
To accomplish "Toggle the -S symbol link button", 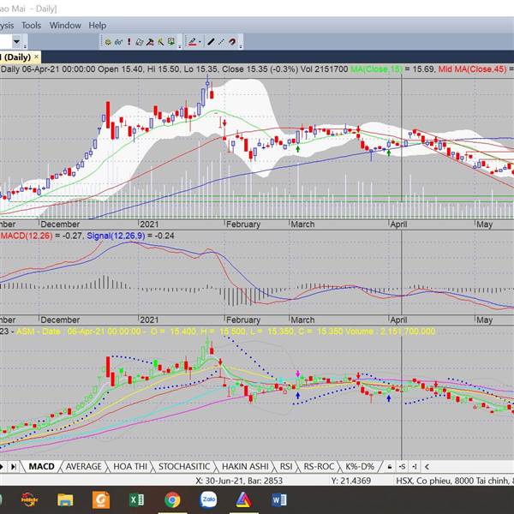I will pyautogui.click(x=403, y=467).
